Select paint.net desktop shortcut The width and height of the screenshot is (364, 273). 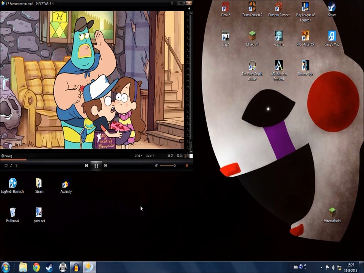39,215
